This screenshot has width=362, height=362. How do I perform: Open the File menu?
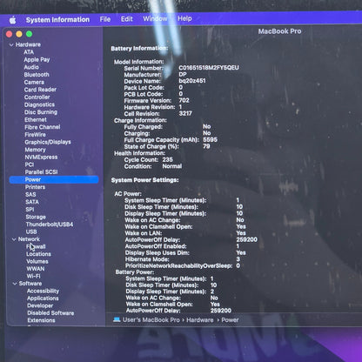[105, 19]
